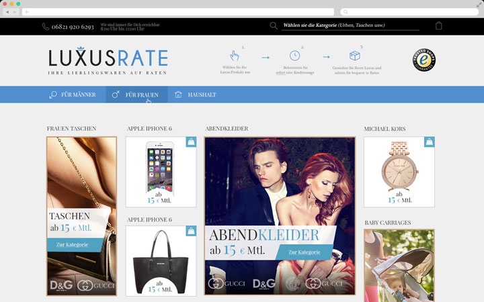This screenshot has height=302, width=484.
Task: Click the new tab plus icon in browser
Action: pos(26,12)
